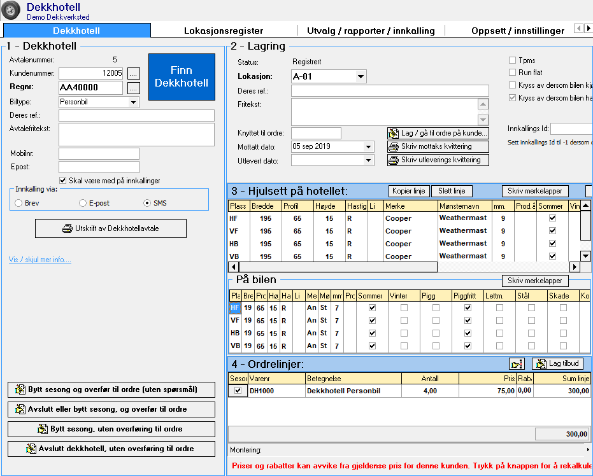Click the folder icon next to Lag tilbud
Image resolution: width=593 pixels, height=476 pixels.
(516, 364)
